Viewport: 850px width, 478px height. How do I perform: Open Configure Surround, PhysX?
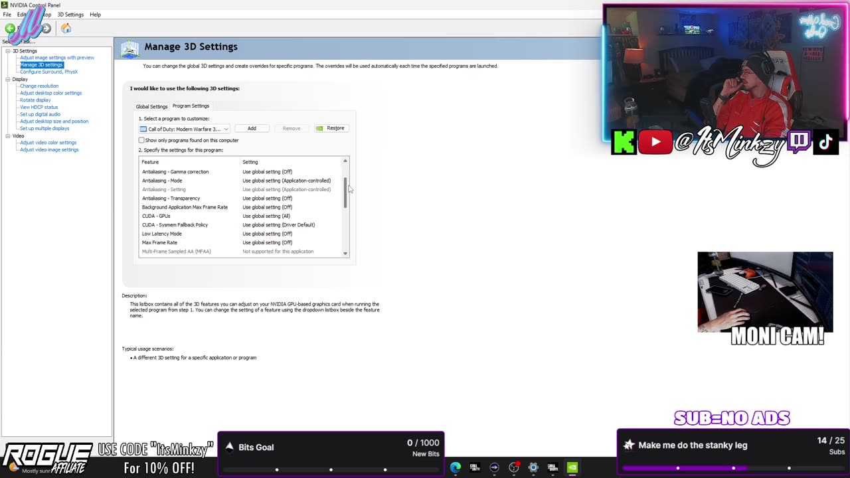[48, 72]
